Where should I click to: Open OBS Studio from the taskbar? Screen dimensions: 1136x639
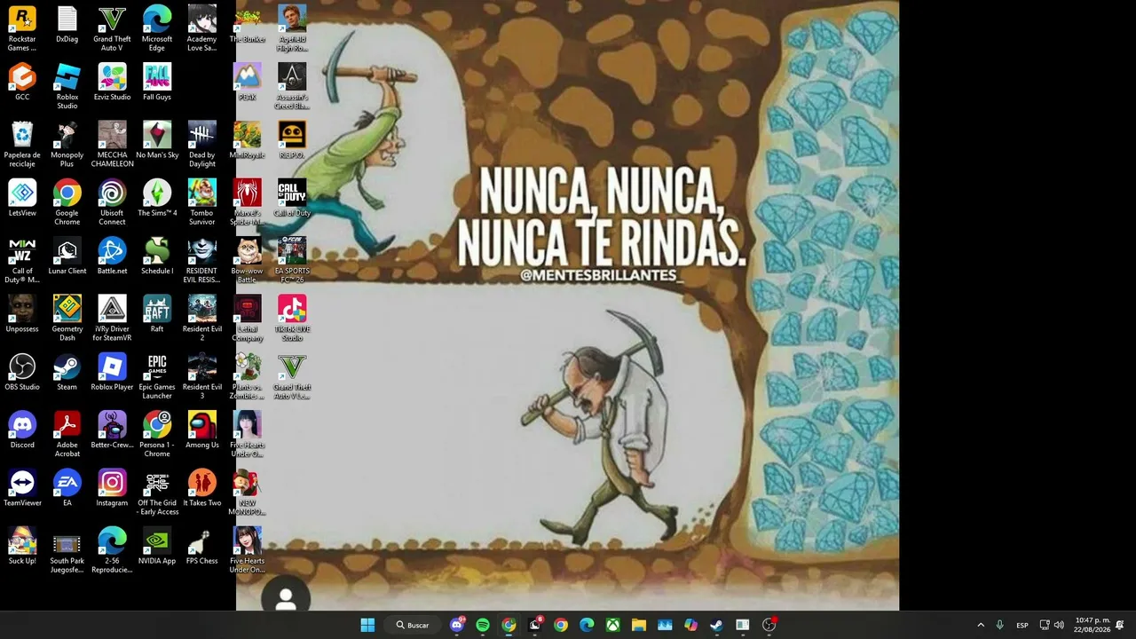[x=769, y=625]
